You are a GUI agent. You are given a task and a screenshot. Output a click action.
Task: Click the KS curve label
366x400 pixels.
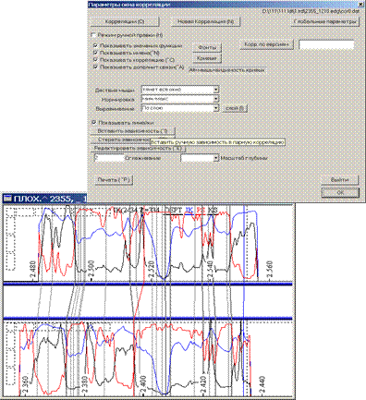[213, 211]
